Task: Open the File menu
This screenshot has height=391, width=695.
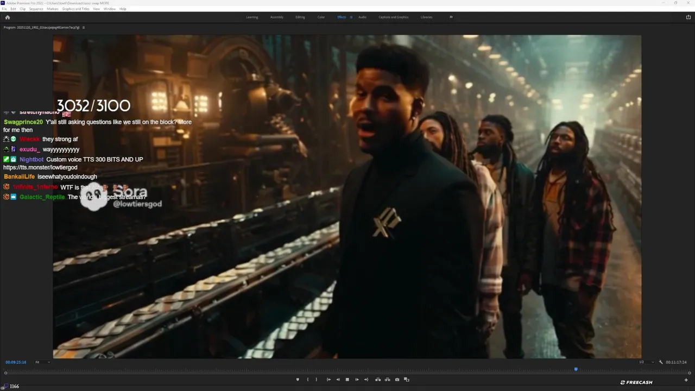Action: click(4, 9)
